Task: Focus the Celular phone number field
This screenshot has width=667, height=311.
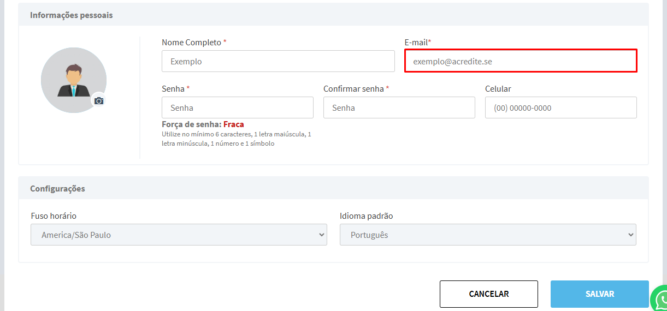Action: [x=560, y=107]
